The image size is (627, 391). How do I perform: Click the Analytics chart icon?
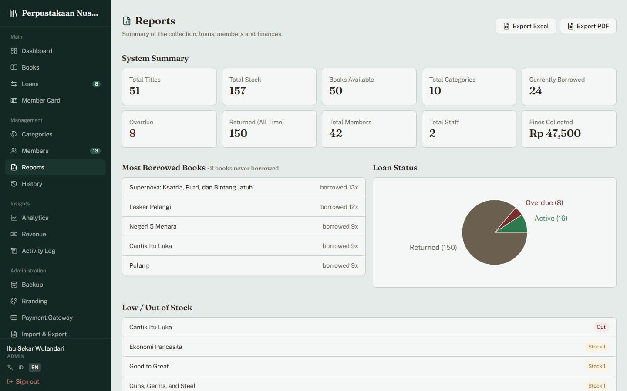pos(14,218)
